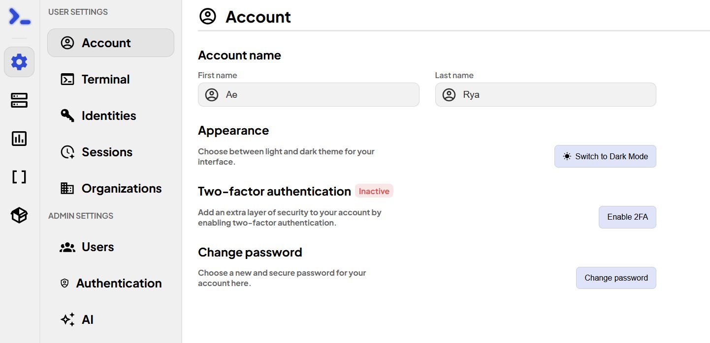
Task: Click the sparkle icon beside AI
Action: [67, 319]
